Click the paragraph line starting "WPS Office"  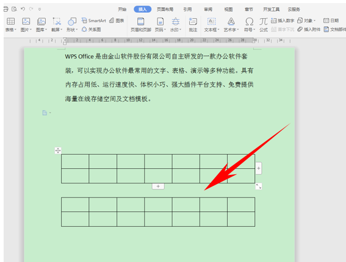(156, 57)
